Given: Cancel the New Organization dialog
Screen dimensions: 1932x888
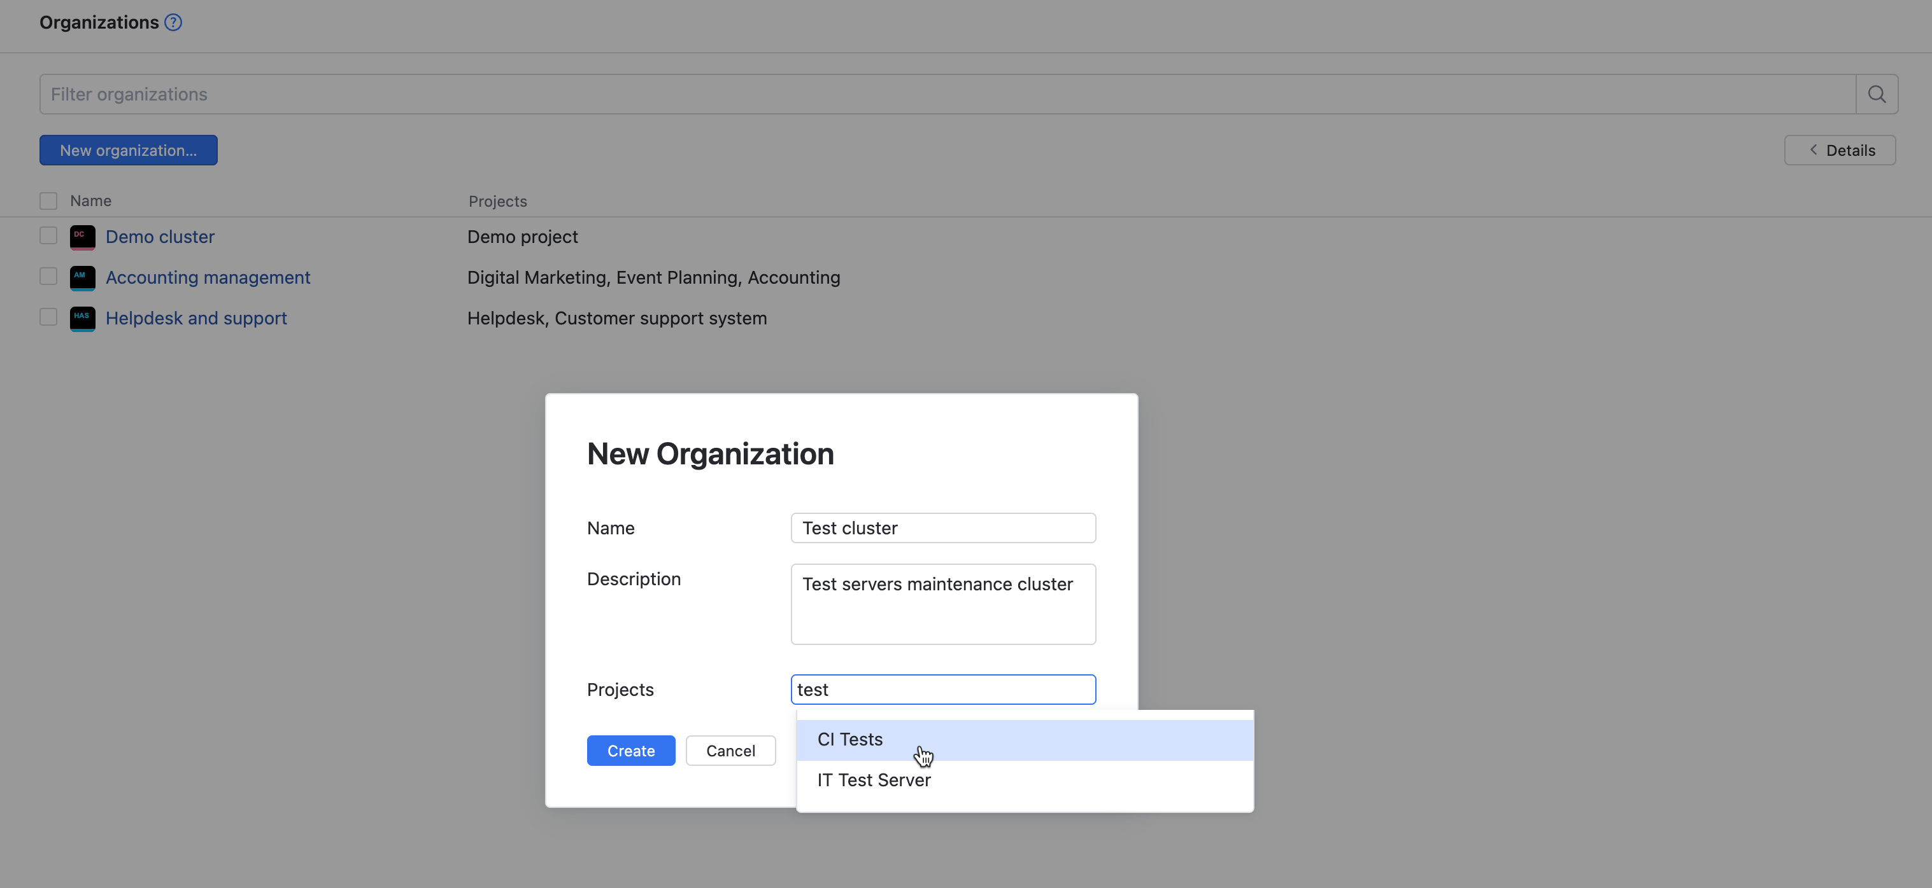Looking at the screenshot, I should click(730, 750).
